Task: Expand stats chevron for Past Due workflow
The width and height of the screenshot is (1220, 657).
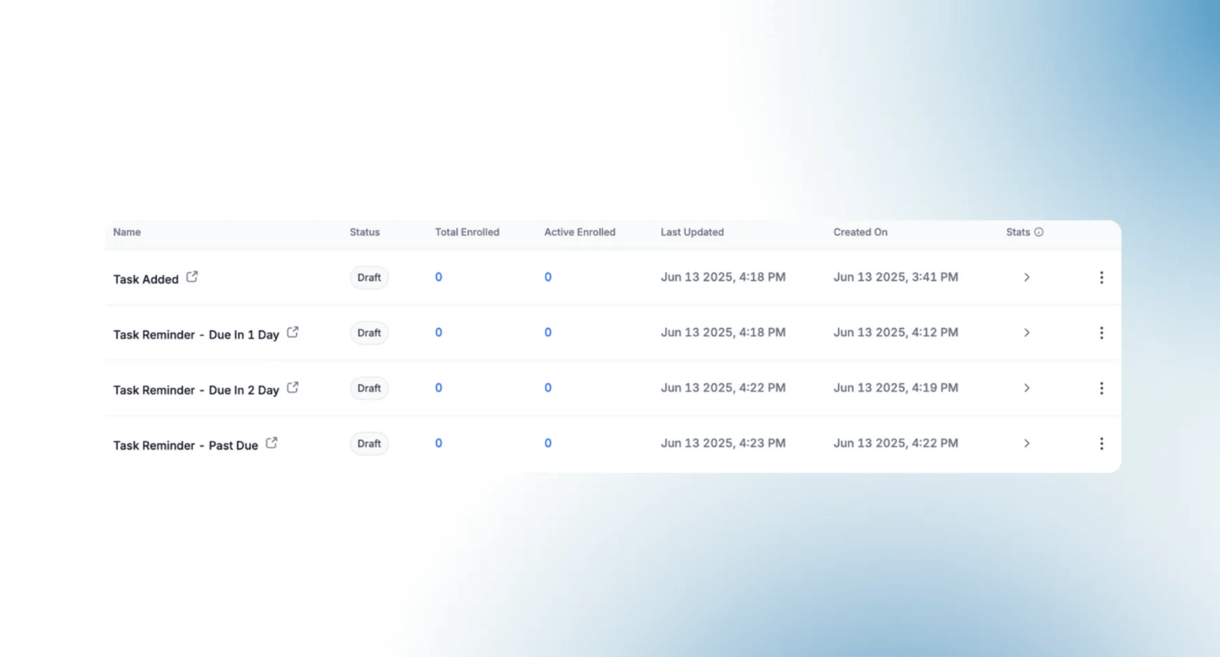Action: point(1027,444)
